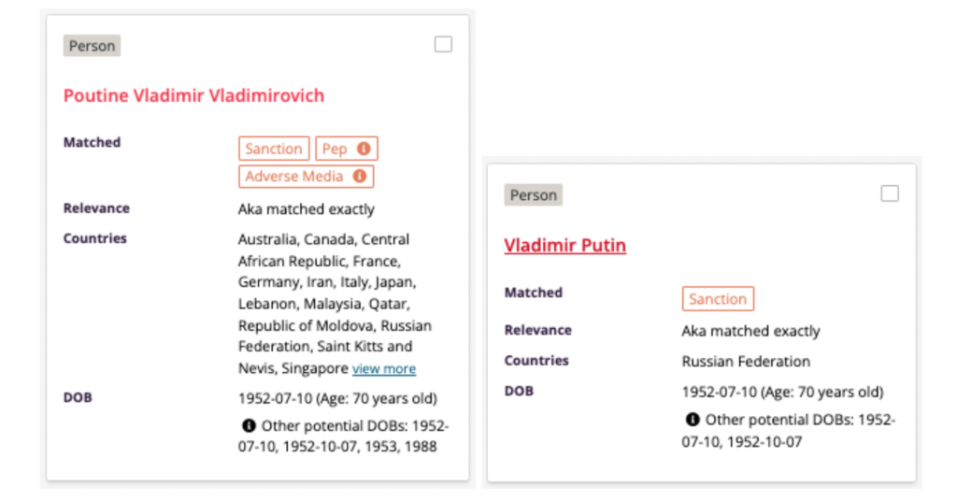Expand countries list with view more

[384, 368]
